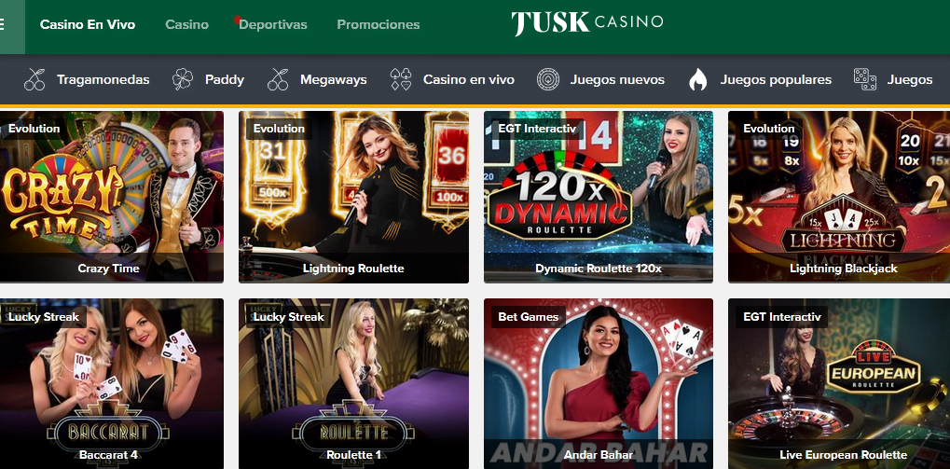The image size is (950, 469).
Task: Open the hamburger menu icon
Action: click(x=3, y=25)
